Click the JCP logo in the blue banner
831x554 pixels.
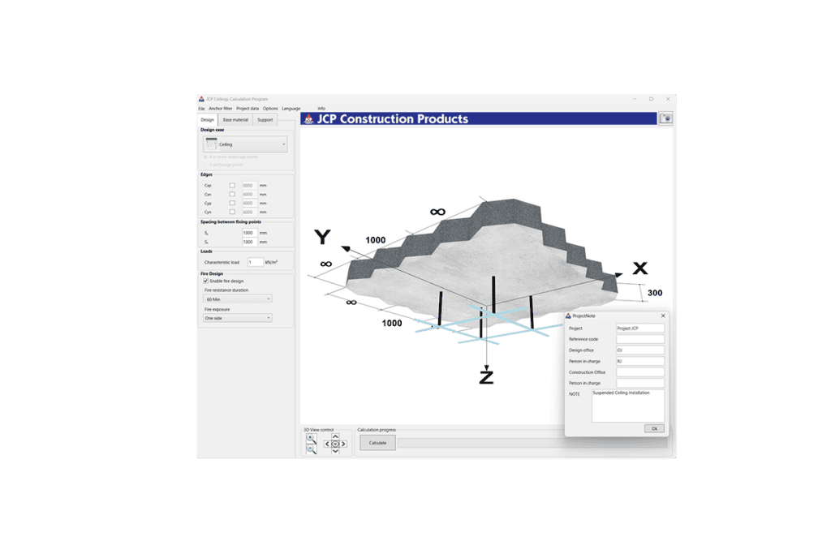pos(308,119)
